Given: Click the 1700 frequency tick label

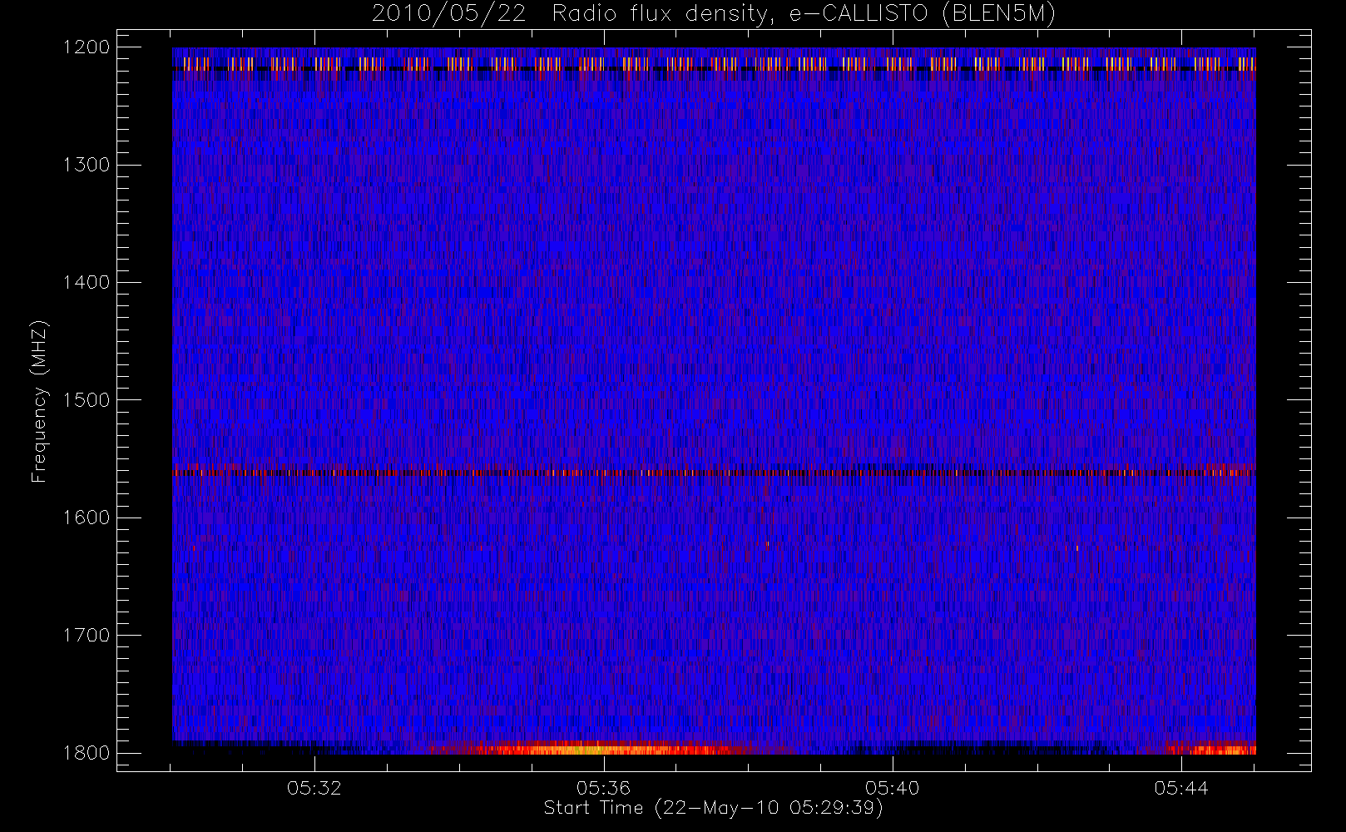Looking at the screenshot, I should pyautogui.click(x=87, y=636).
